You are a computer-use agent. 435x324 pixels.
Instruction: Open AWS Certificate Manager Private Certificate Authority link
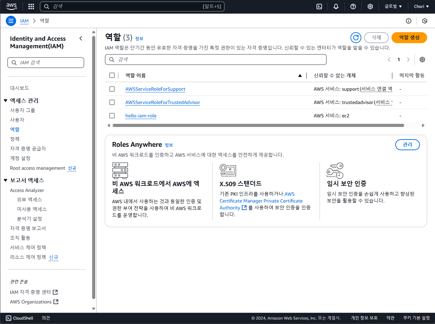pos(261,201)
